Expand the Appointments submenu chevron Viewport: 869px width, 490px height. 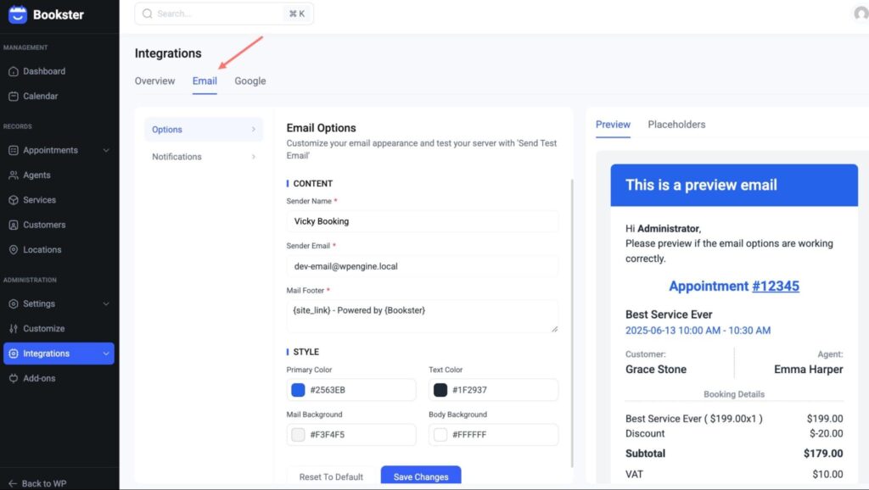(106, 151)
